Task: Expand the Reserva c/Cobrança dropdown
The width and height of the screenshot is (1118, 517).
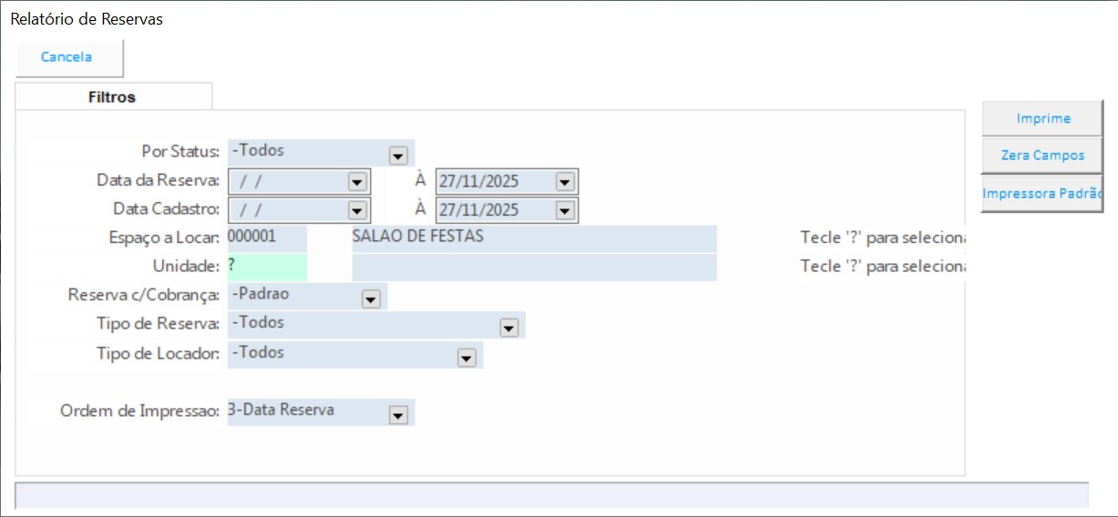Action: click(x=370, y=299)
